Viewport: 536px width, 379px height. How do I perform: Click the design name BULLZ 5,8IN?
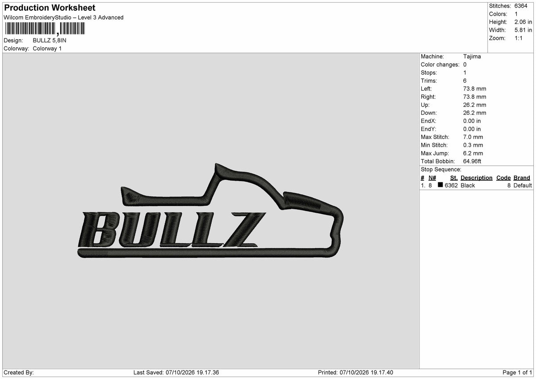[x=50, y=40]
